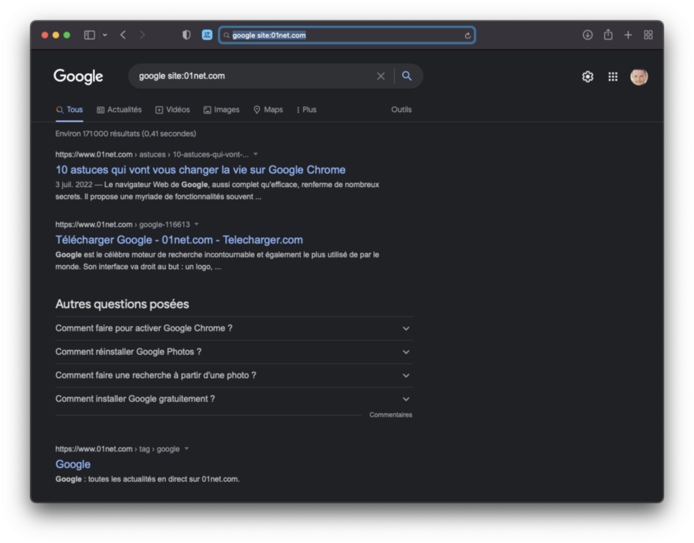Click the https://www.01net.com › tag › google URL
The width and height of the screenshot is (694, 543).
tap(117, 449)
